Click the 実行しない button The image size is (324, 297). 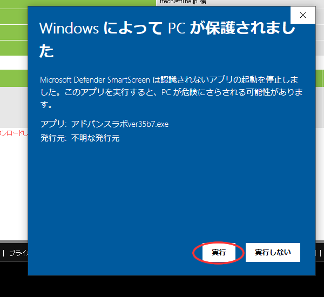pos(273,252)
